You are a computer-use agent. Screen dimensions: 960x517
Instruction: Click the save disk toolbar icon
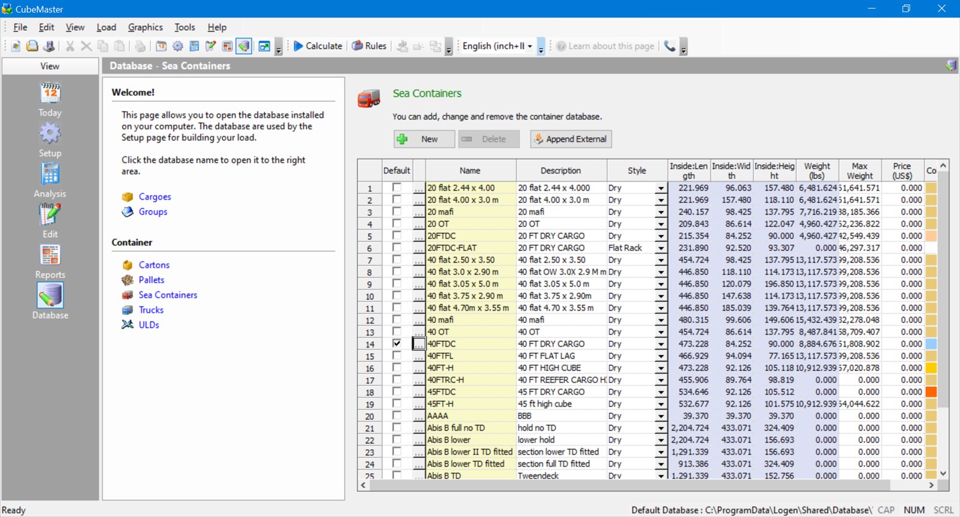click(49, 46)
